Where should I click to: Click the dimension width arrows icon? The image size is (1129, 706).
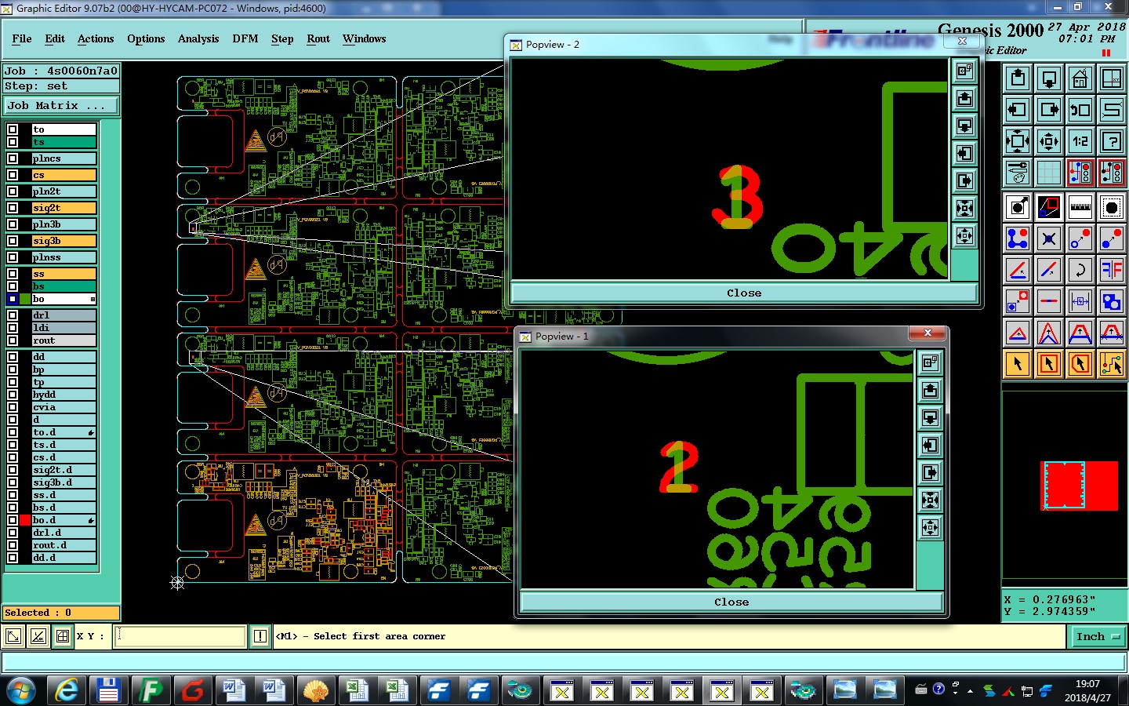[1080, 301]
